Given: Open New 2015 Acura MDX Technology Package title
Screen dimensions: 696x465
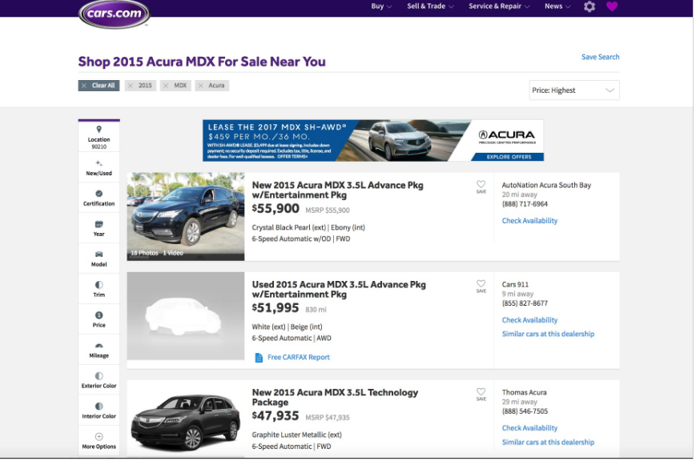Looking at the screenshot, I should 335,397.
